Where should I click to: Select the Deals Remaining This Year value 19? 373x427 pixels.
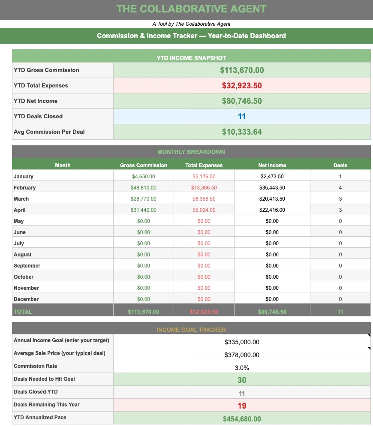(242, 406)
